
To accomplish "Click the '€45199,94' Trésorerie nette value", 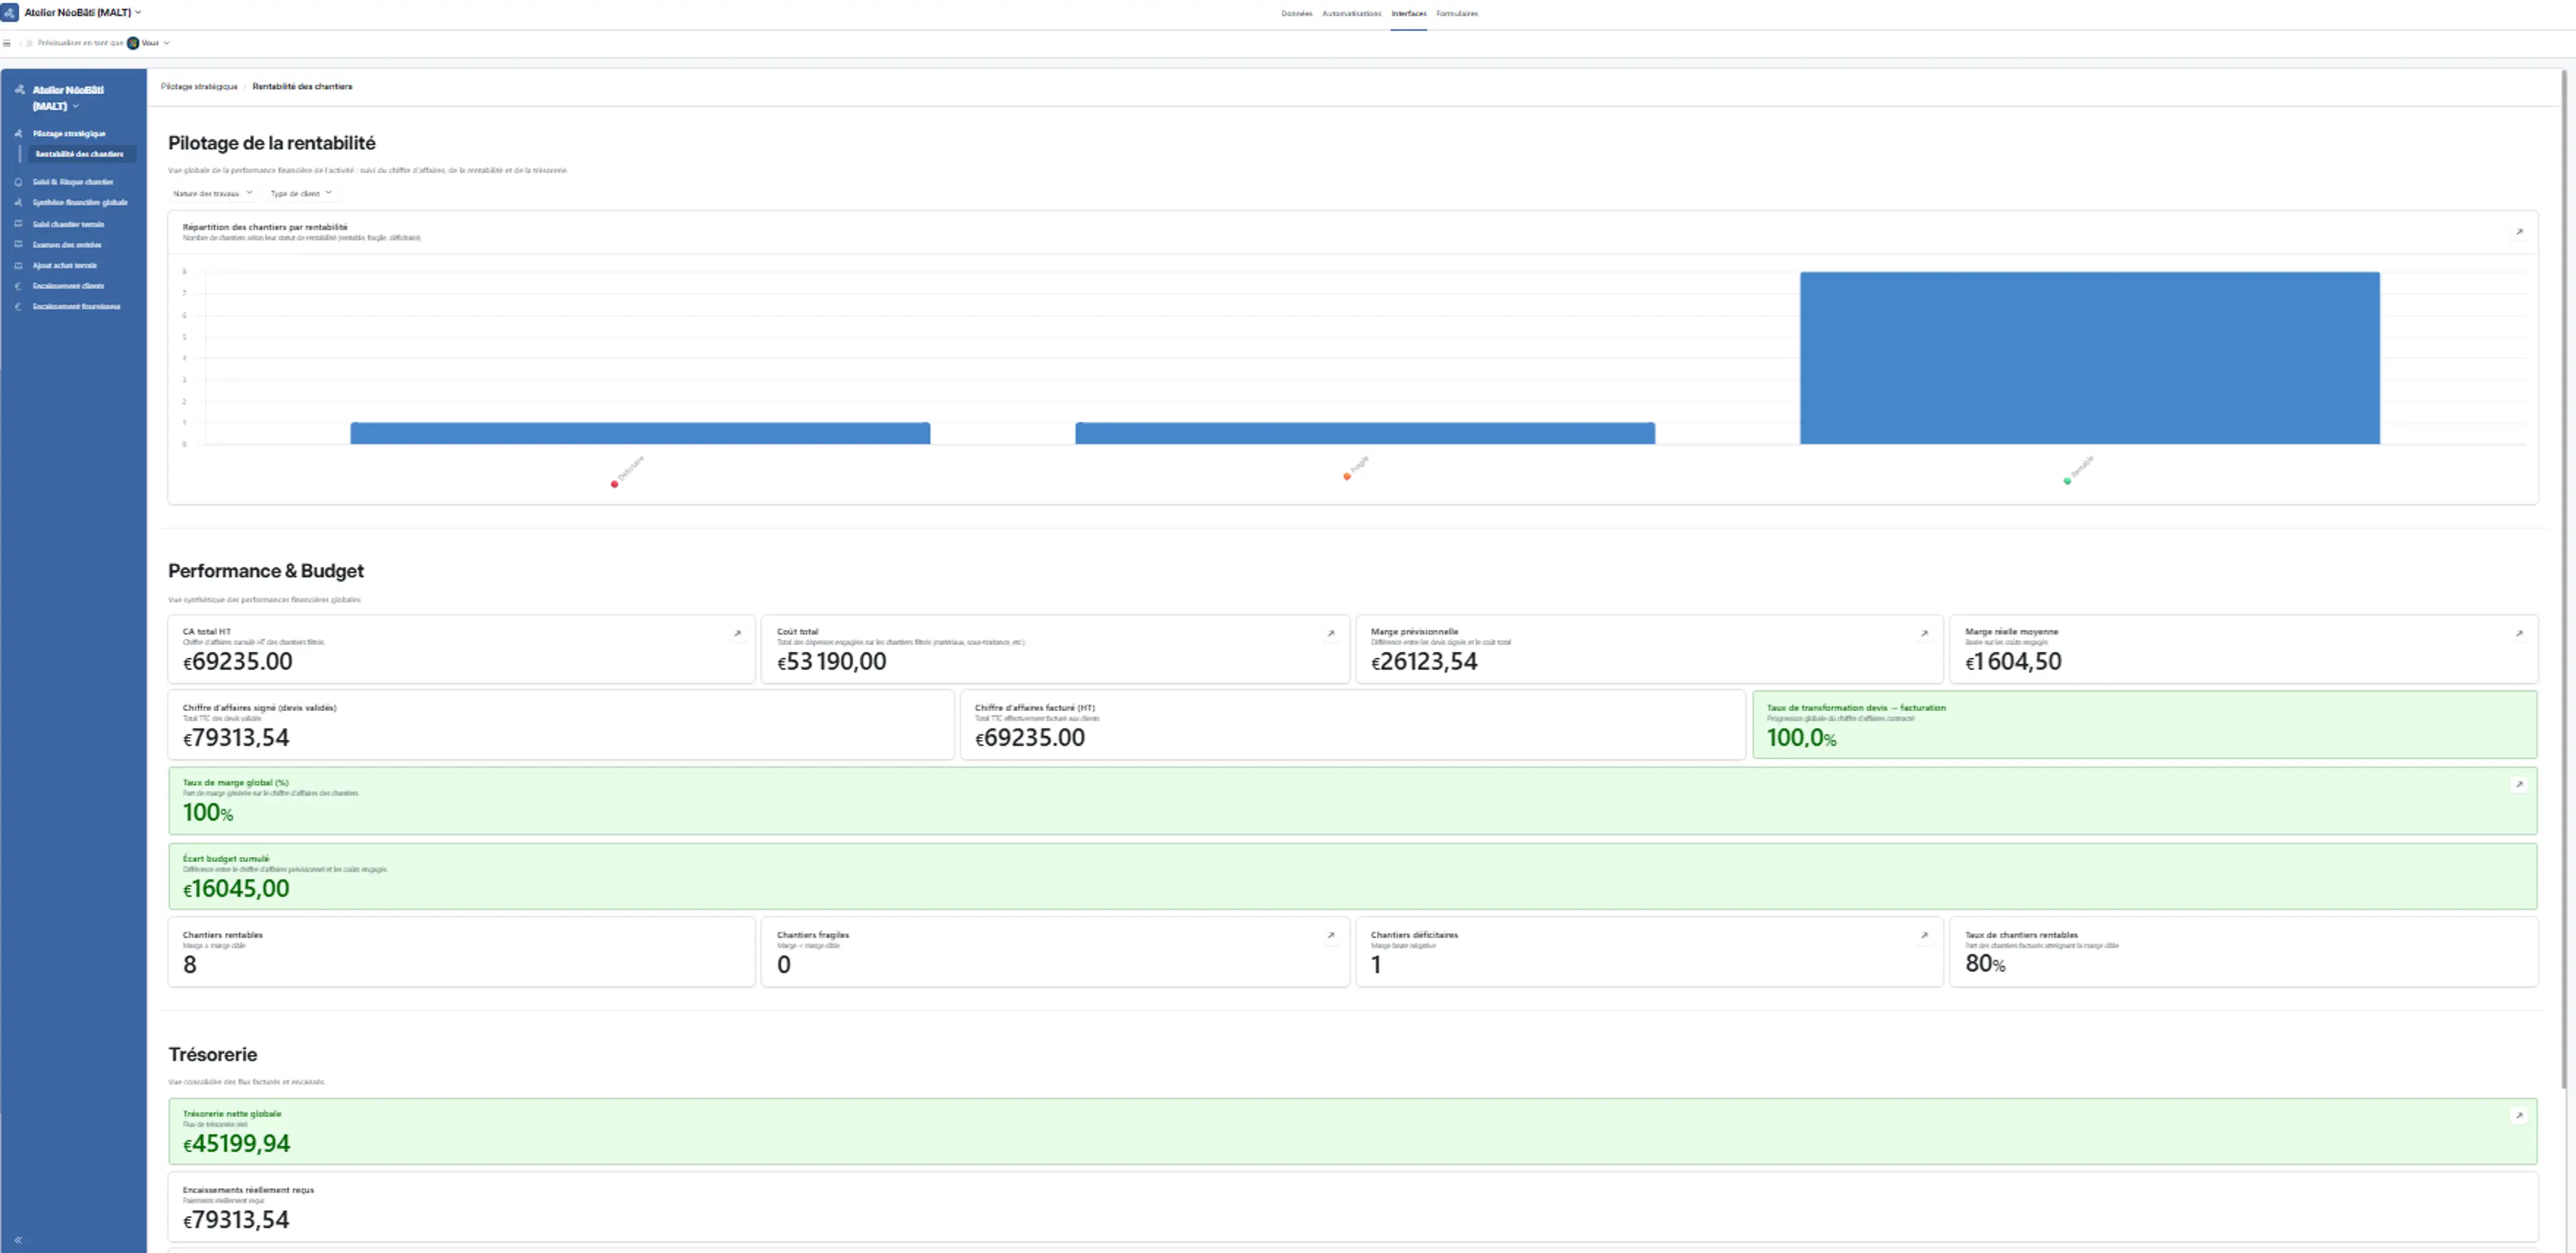I will click(236, 1144).
